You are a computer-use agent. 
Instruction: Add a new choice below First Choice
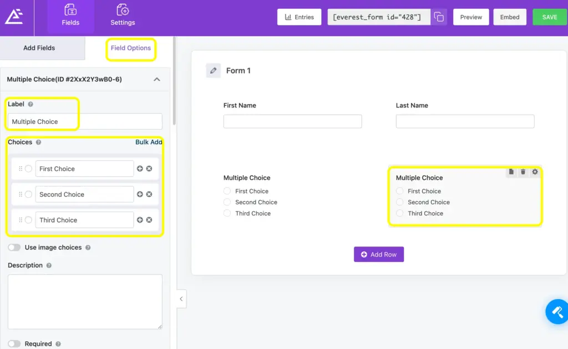tap(140, 168)
